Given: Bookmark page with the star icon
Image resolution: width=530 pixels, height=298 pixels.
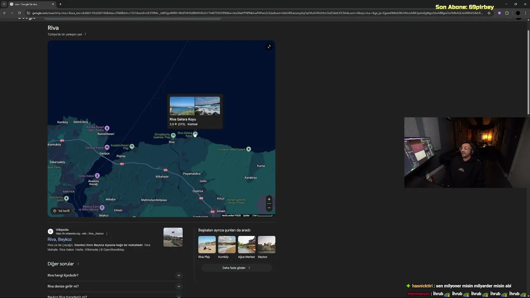Looking at the screenshot, I should tap(489, 13).
